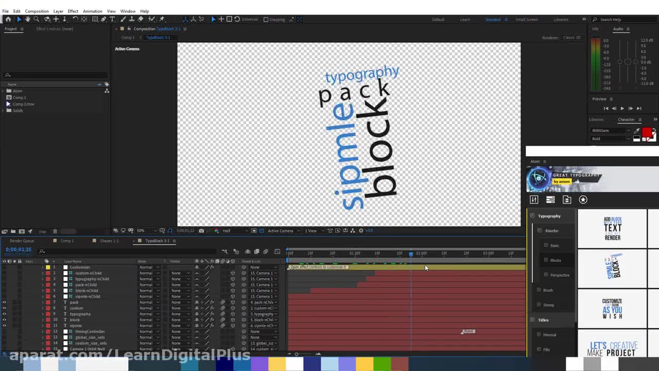Select the Horizontal Type tool
659x371 pixels.
pos(112,19)
